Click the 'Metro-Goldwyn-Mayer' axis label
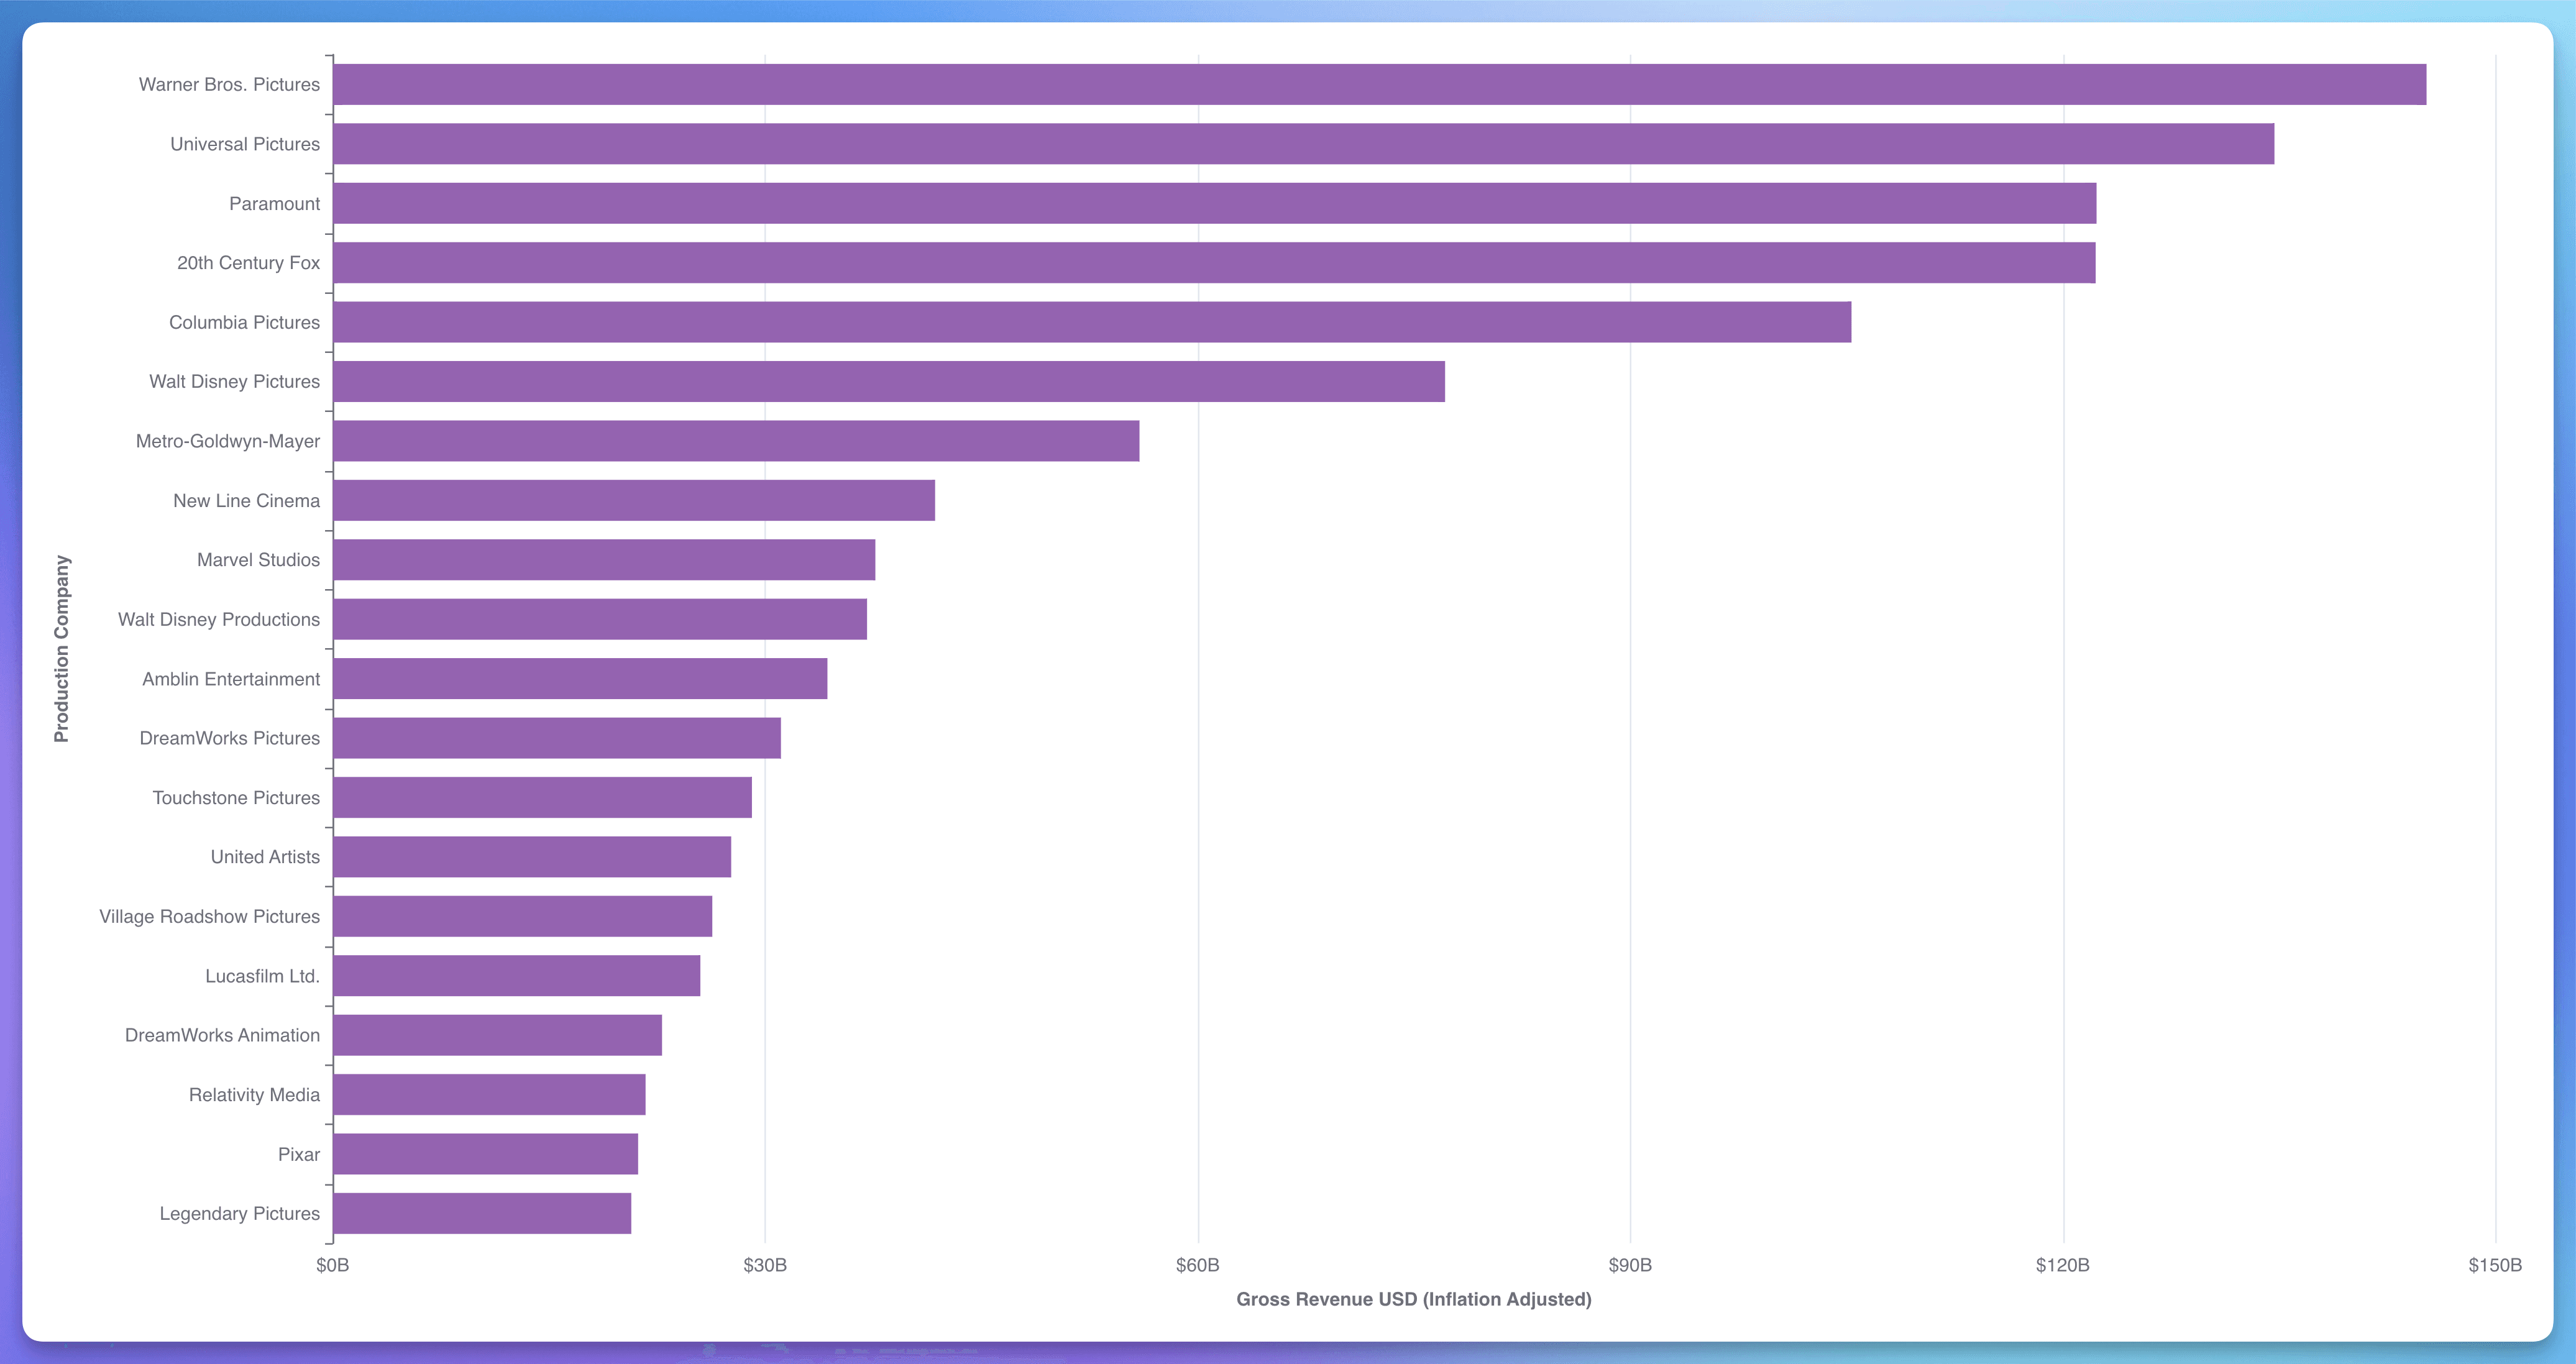Image resolution: width=2576 pixels, height=1364 pixels. point(228,441)
